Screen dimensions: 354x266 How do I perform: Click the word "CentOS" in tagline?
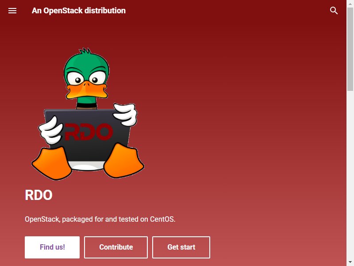pos(162,219)
